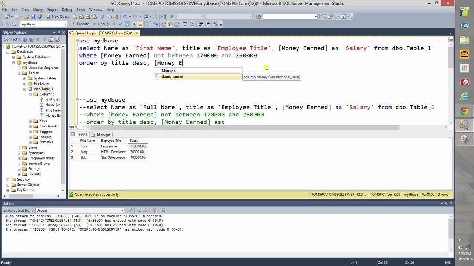Expand the Programmability node
Screen dimensions: 474x266
pos(20,158)
